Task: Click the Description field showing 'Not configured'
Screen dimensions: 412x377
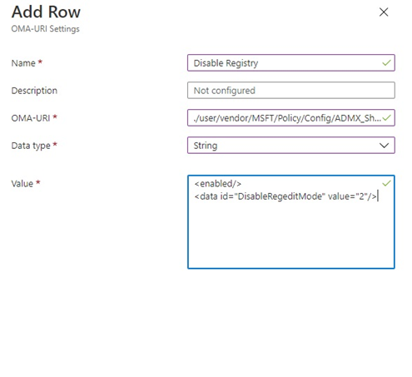Action: [x=290, y=91]
